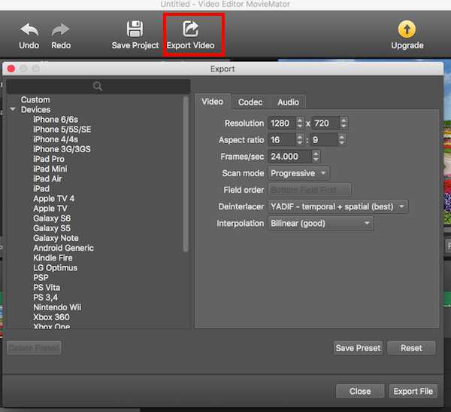Open the Codec tab
The image size is (451, 412).
pos(250,102)
